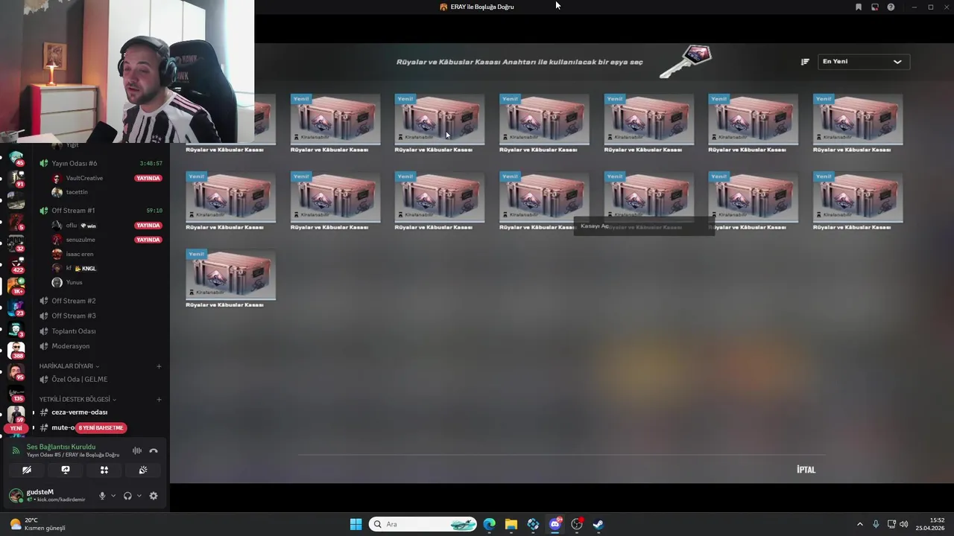Click the Ara taskbar search box
954x536 pixels.
tap(423, 524)
